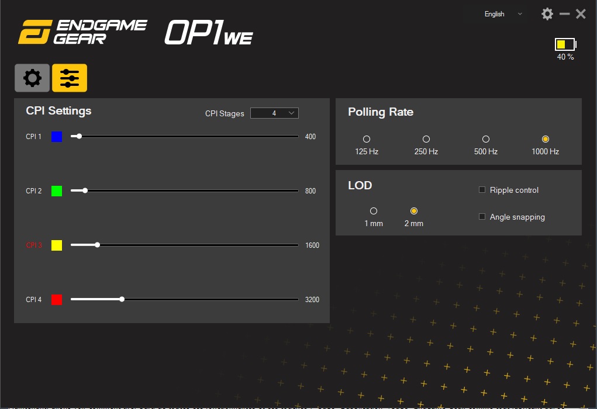Select 125 Hz polling rate
The height and width of the screenshot is (409, 597).
367,139
